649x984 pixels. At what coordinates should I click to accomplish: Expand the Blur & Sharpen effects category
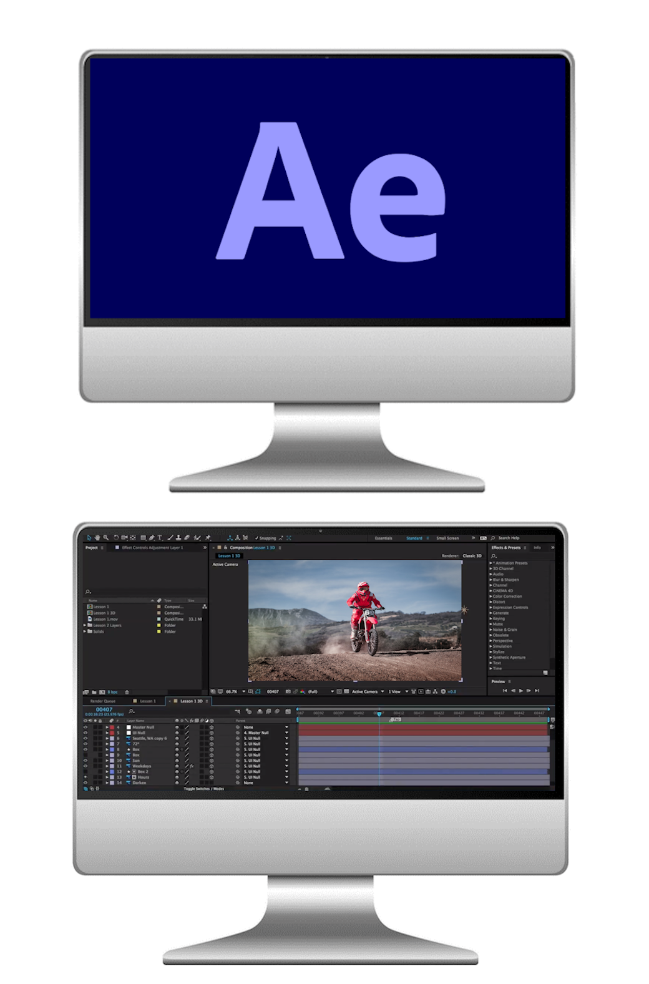click(490, 580)
